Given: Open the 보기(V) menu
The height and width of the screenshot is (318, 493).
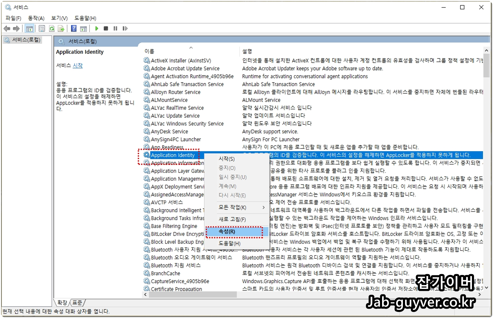Looking at the screenshot, I should (59, 18).
